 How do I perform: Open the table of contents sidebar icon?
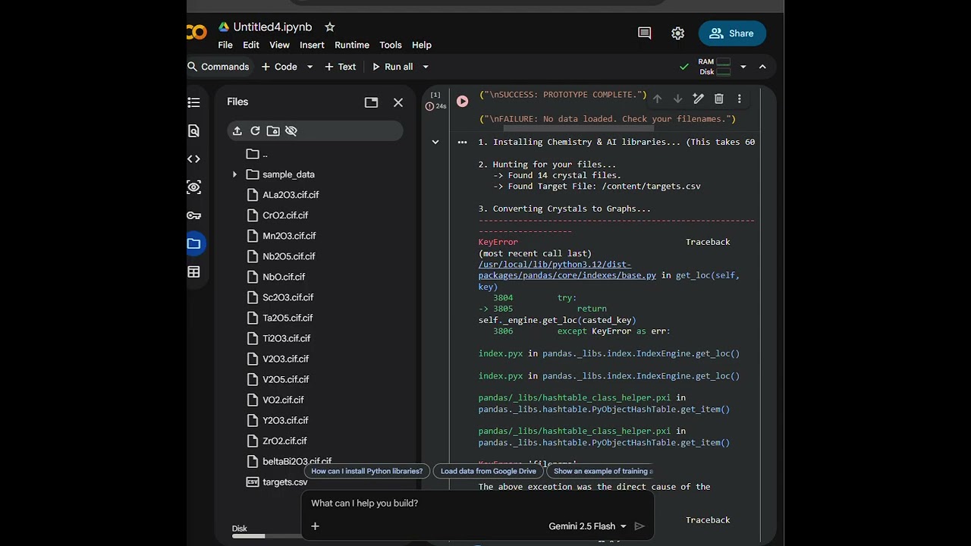194,102
